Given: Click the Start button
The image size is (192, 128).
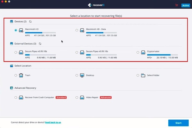Looking at the screenshot, I should click(x=179, y=123).
